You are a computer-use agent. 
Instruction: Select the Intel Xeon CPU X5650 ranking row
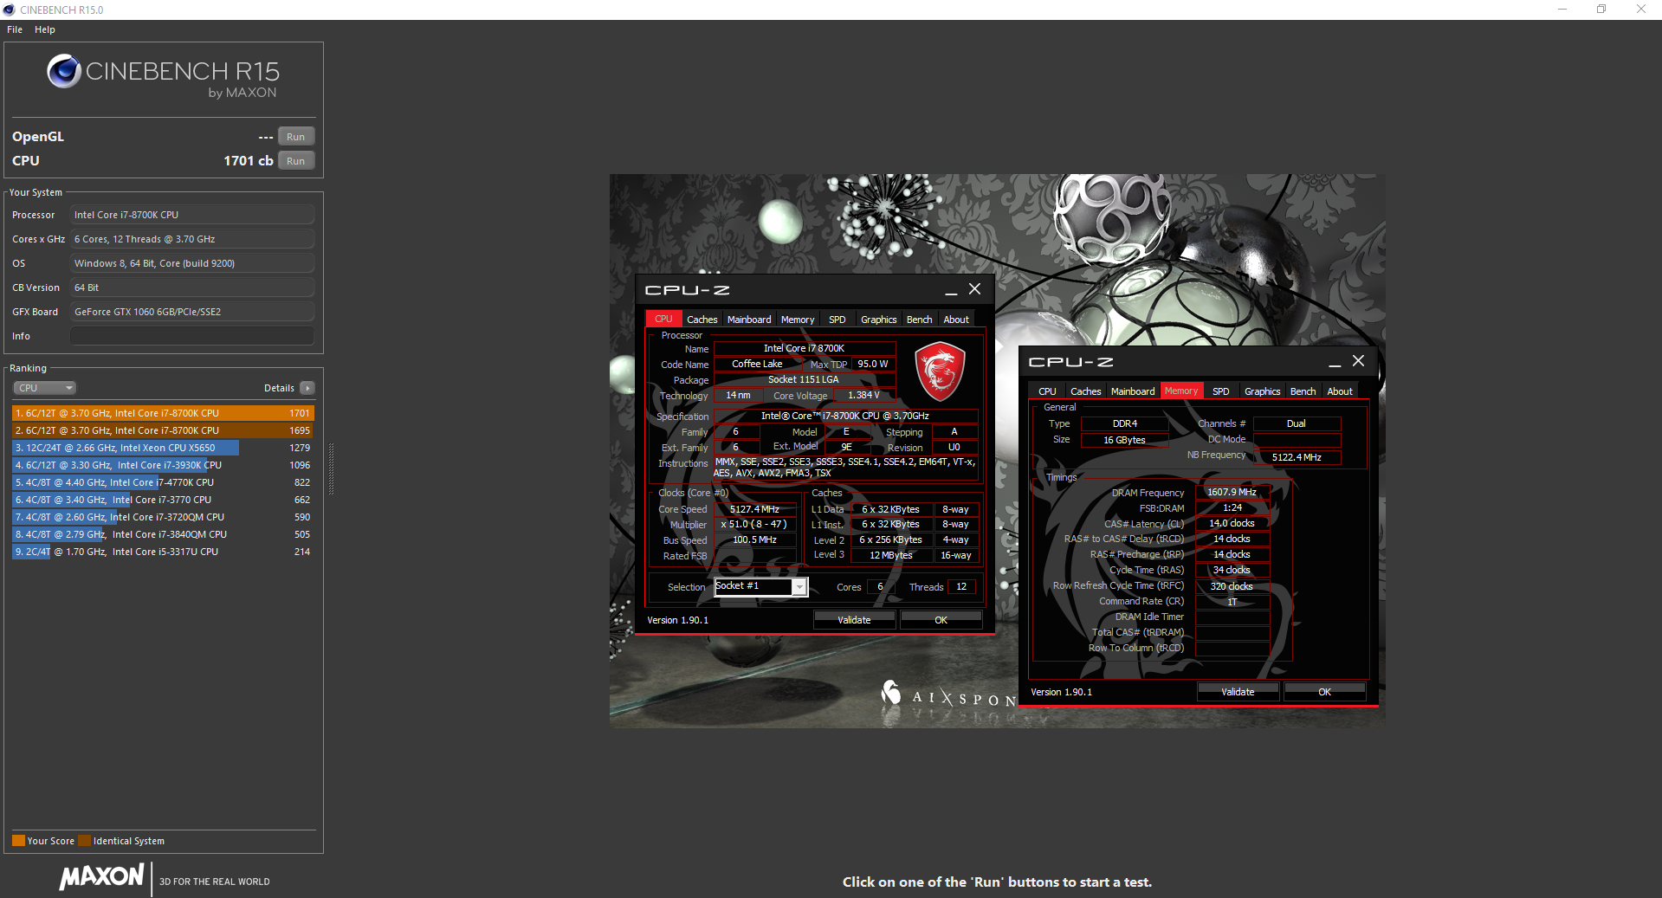tap(163, 448)
